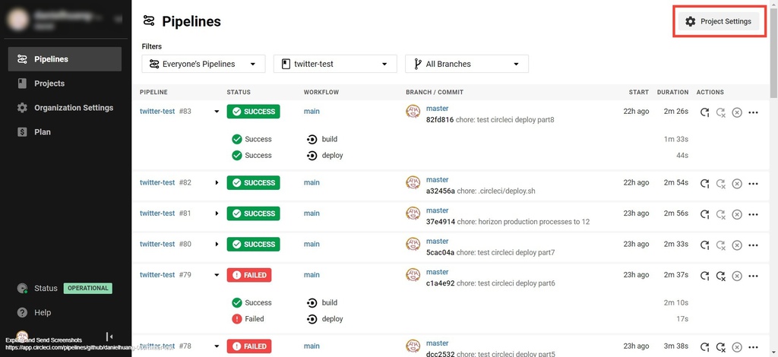
Task: Click the Help question mark icon
Action: pyautogui.click(x=22, y=312)
